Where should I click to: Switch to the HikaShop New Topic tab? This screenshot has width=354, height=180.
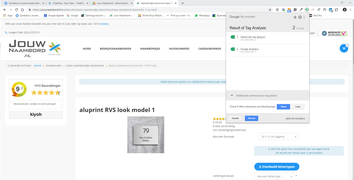(x=67, y=3)
